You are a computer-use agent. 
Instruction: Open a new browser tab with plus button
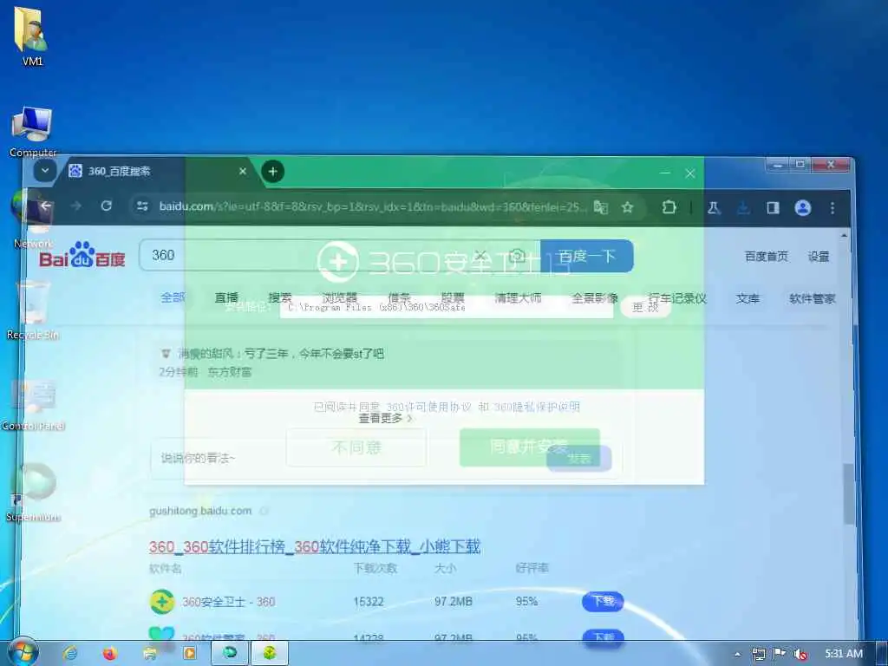273,171
